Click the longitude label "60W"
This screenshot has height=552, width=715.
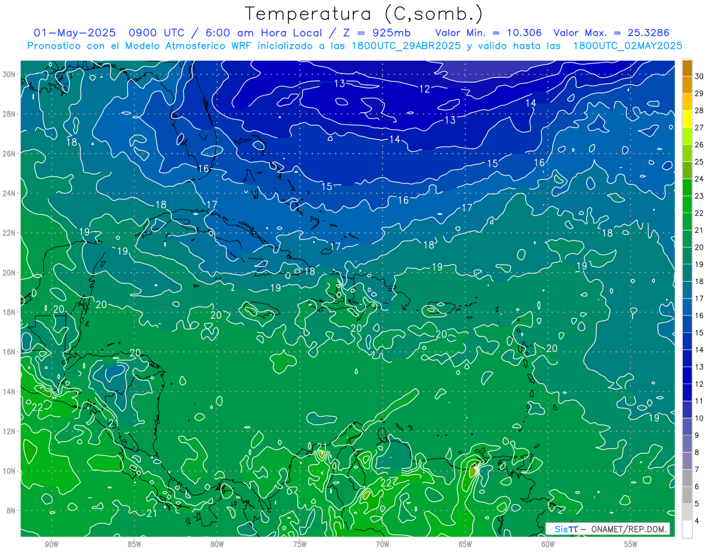click(x=548, y=544)
